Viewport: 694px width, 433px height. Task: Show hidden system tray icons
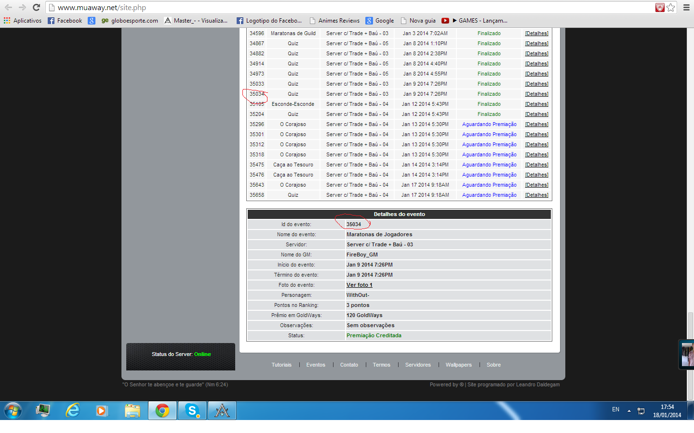pos(629,411)
